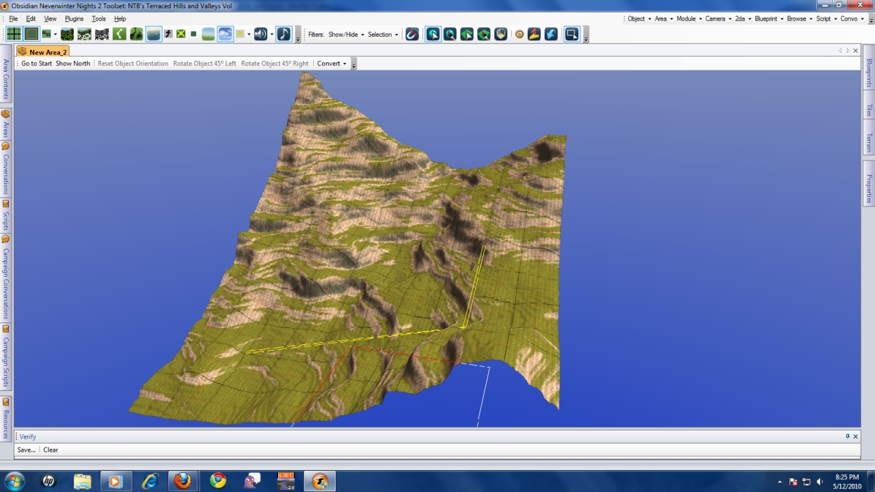Toggle the grid display toolbar icon
This screenshot has width=875, height=492.
click(14, 34)
